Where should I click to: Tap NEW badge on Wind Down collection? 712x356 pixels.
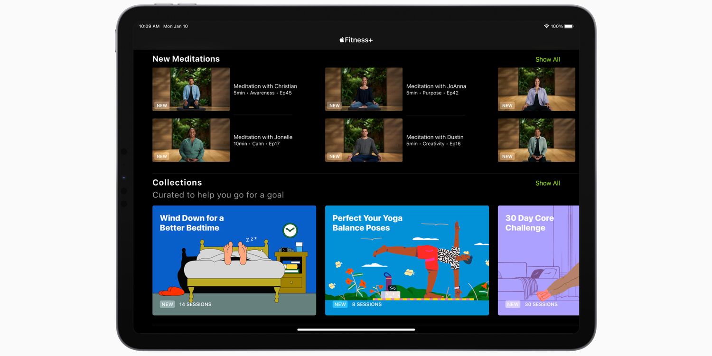167,304
